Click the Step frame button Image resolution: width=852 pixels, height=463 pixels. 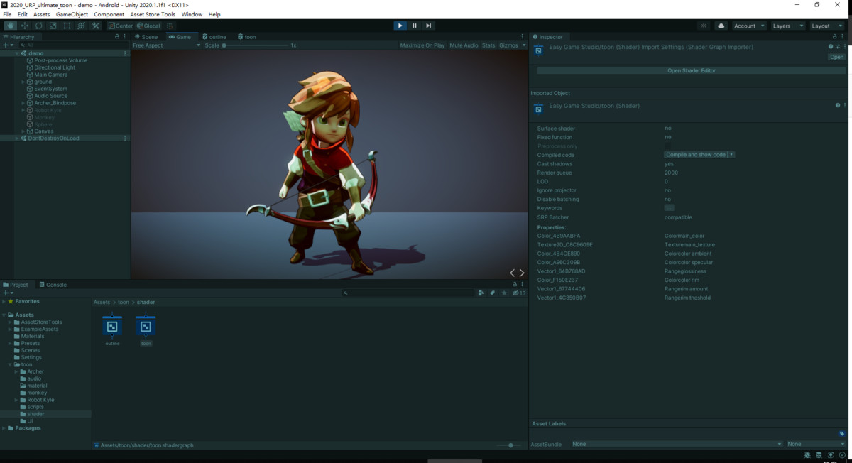tap(429, 26)
